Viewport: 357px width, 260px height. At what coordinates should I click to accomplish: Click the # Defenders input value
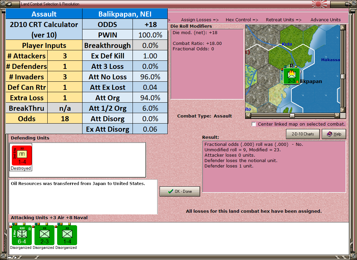click(x=65, y=66)
